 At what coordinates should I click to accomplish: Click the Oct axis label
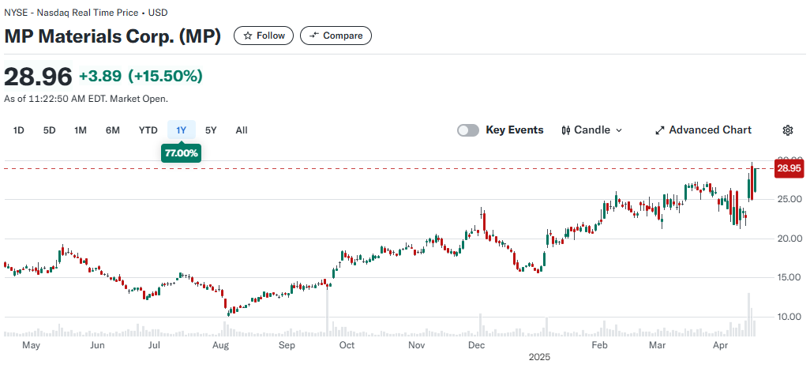point(347,345)
